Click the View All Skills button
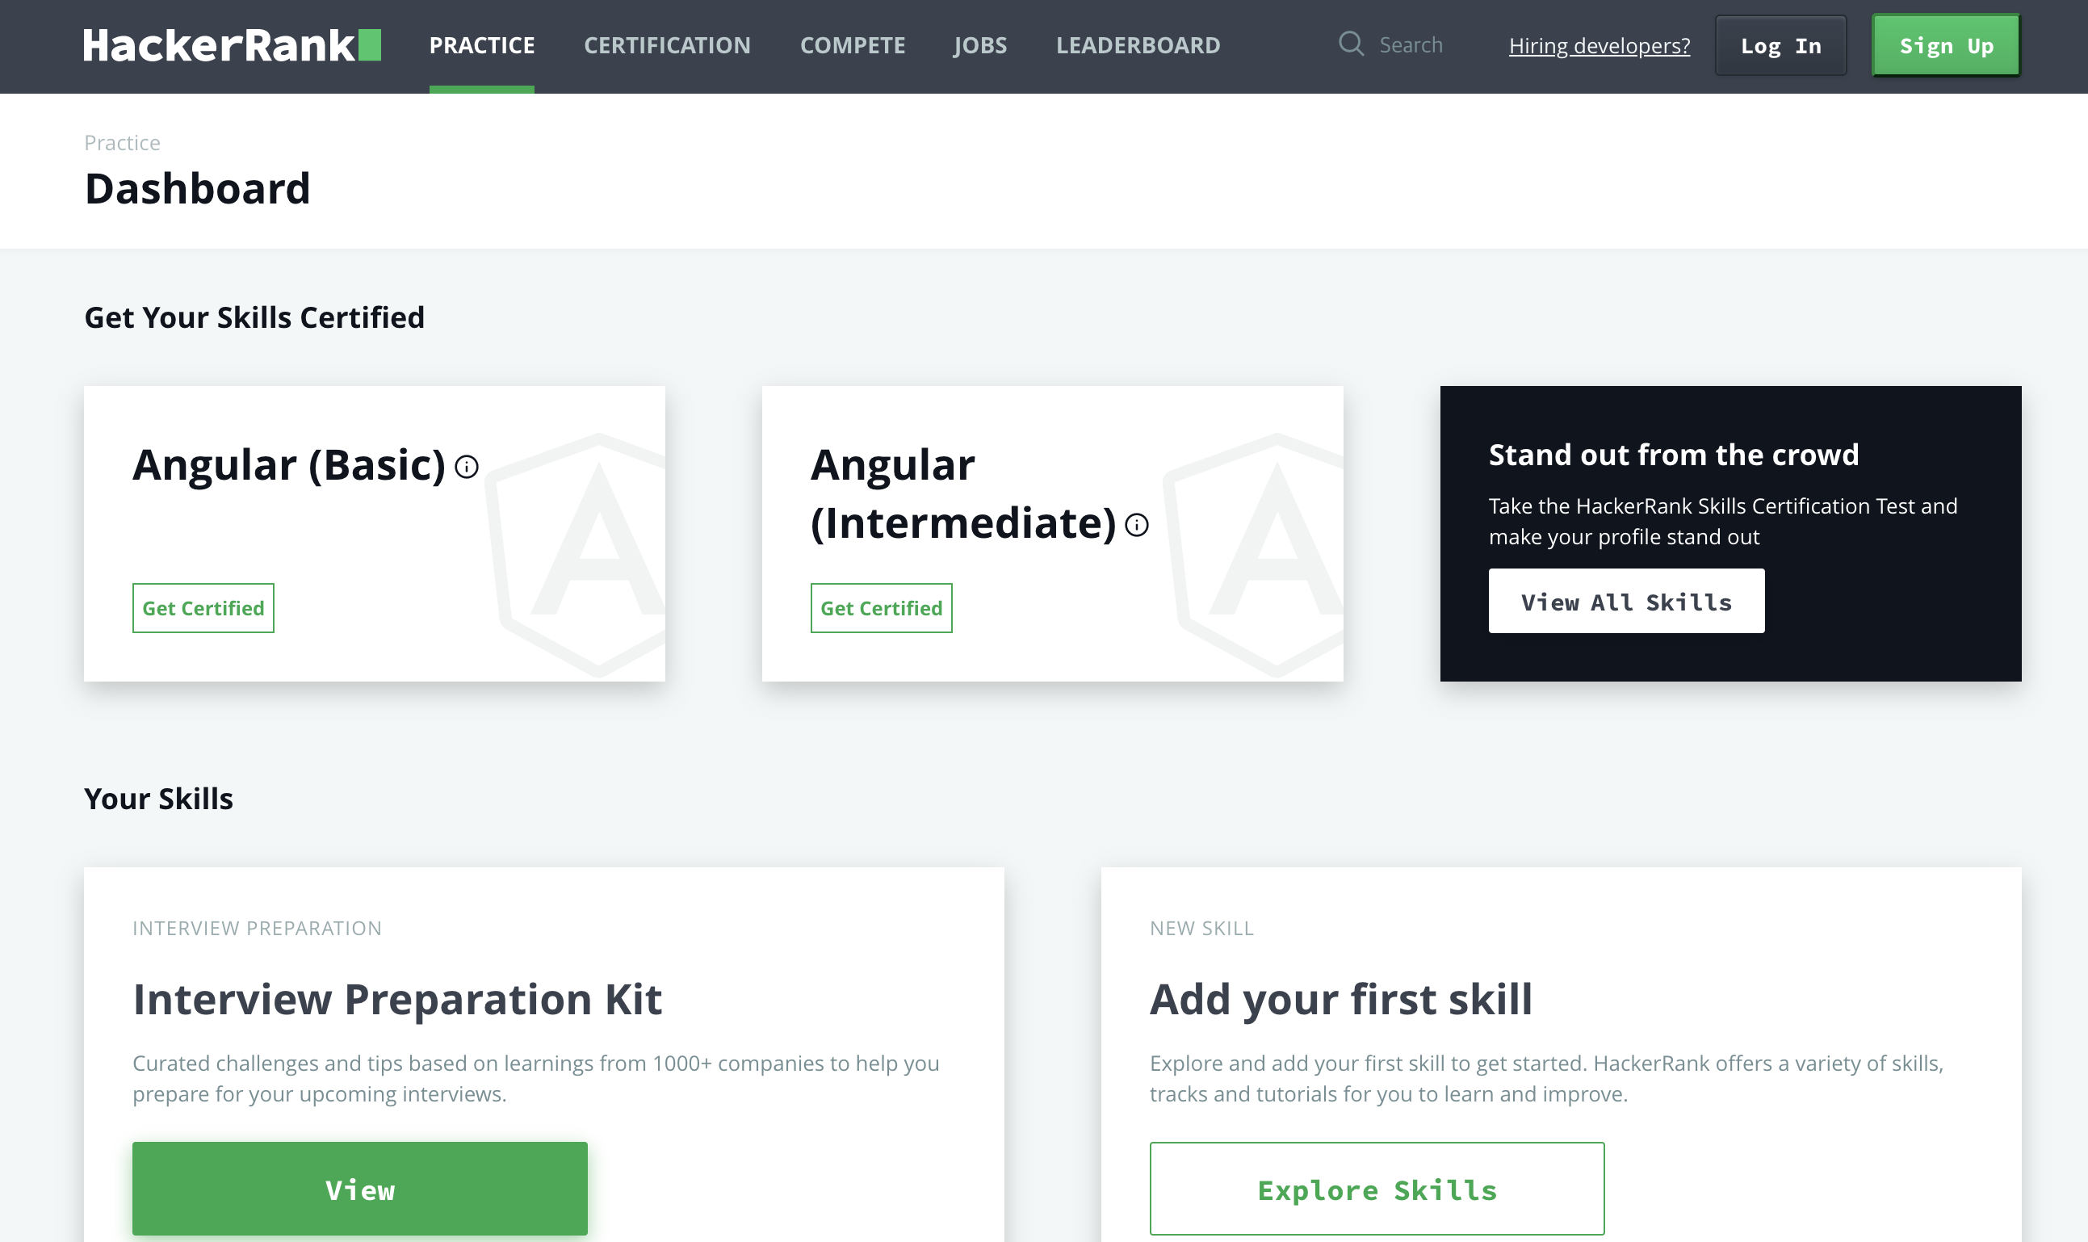The height and width of the screenshot is (1242, 2088). tap(1625, 602)
